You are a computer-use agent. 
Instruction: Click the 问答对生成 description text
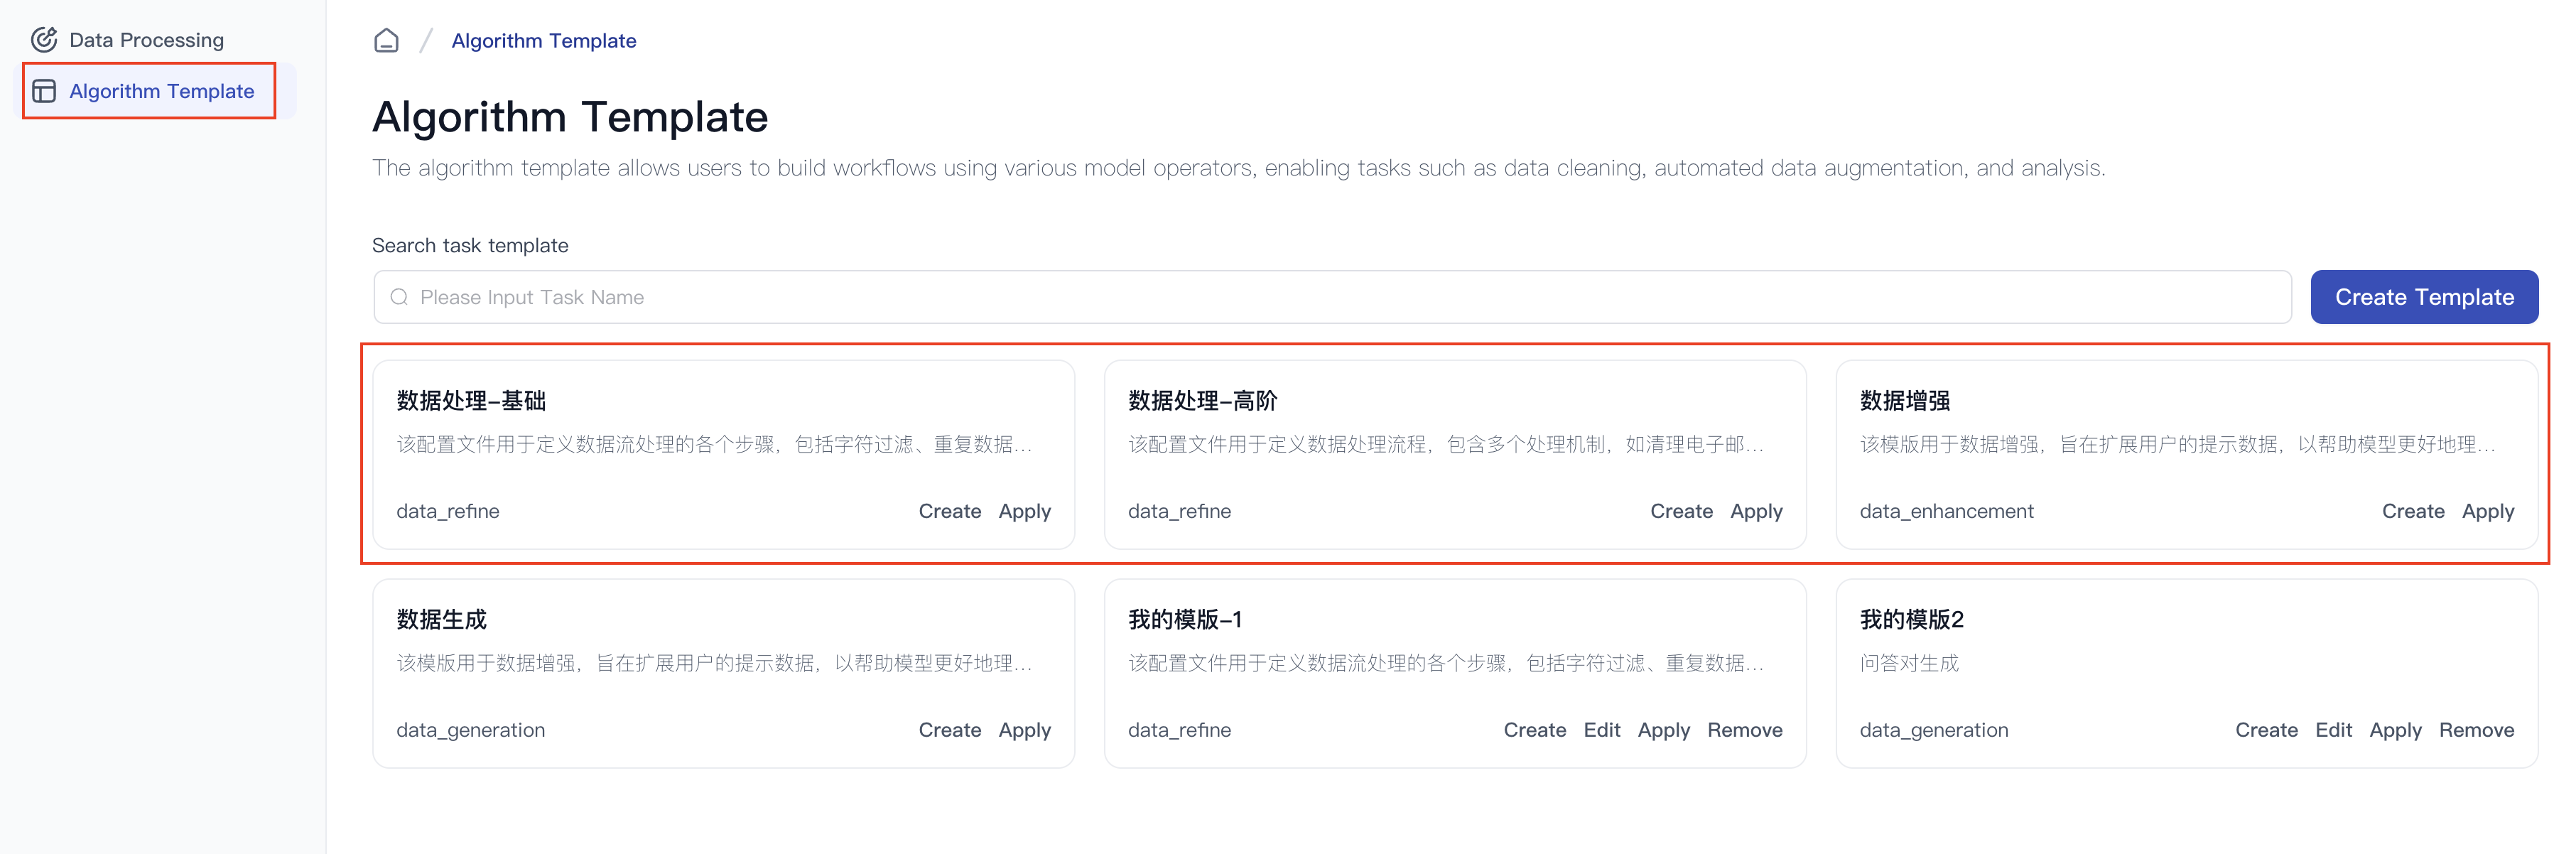(x=1909, y=663)
